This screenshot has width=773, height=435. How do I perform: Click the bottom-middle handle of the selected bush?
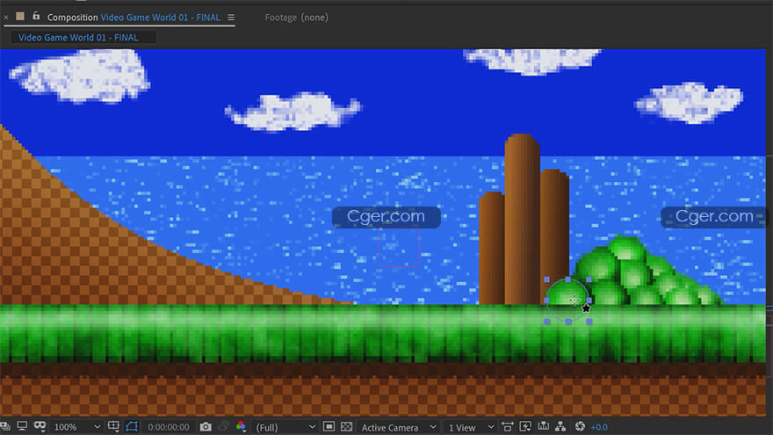click(568, 322)
